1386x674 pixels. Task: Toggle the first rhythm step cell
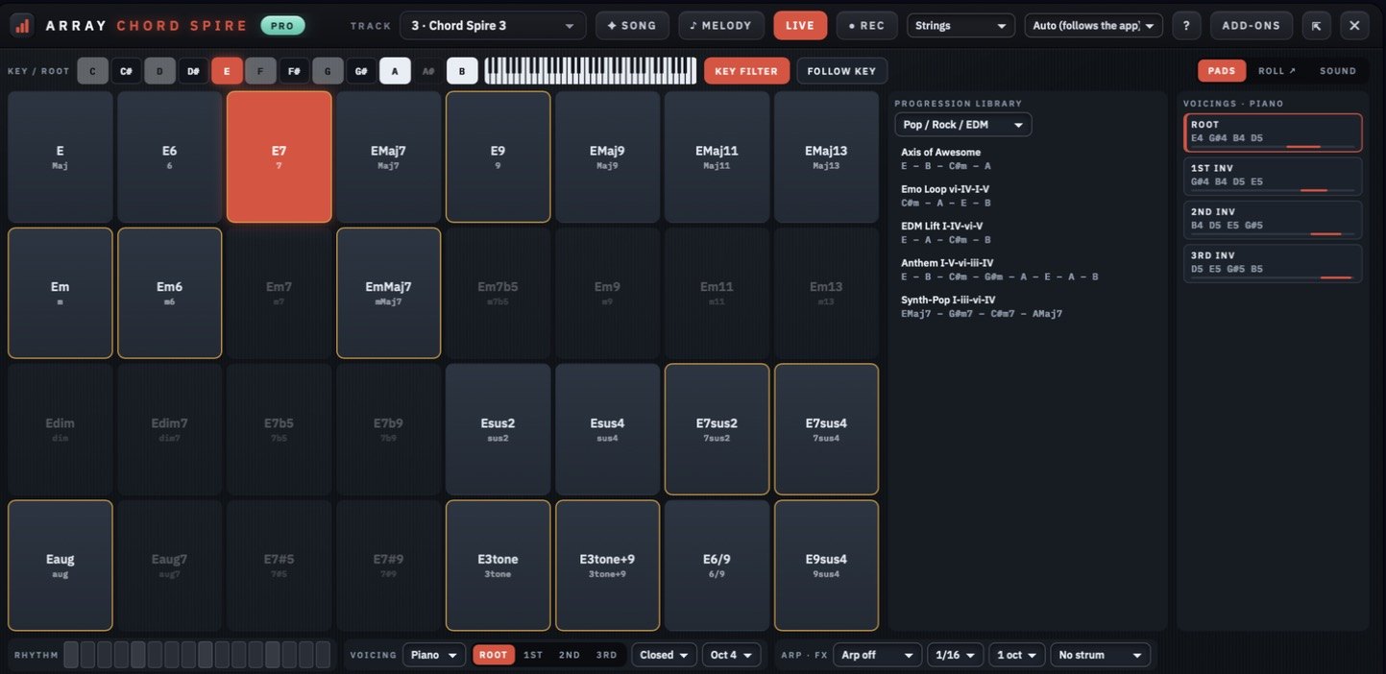pyautogui.click(x=71, y=655)
